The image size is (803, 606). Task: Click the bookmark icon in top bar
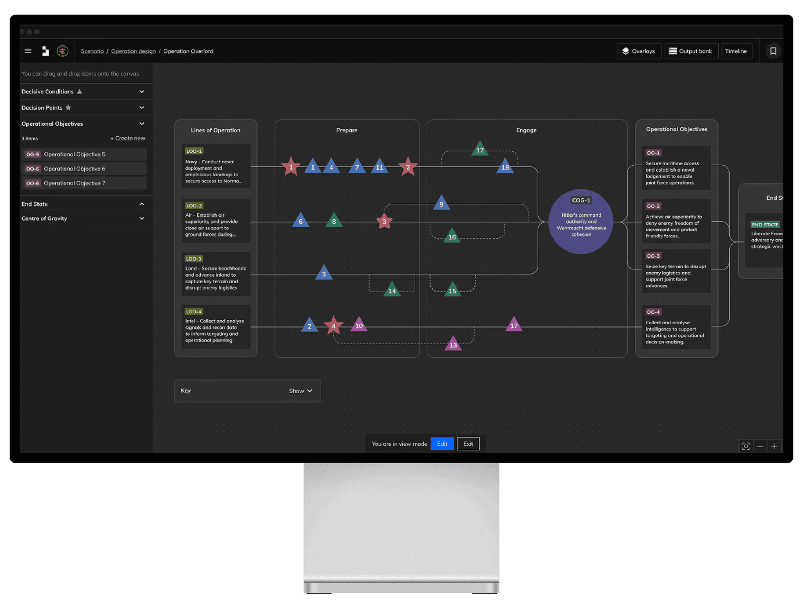pos(773,51)
